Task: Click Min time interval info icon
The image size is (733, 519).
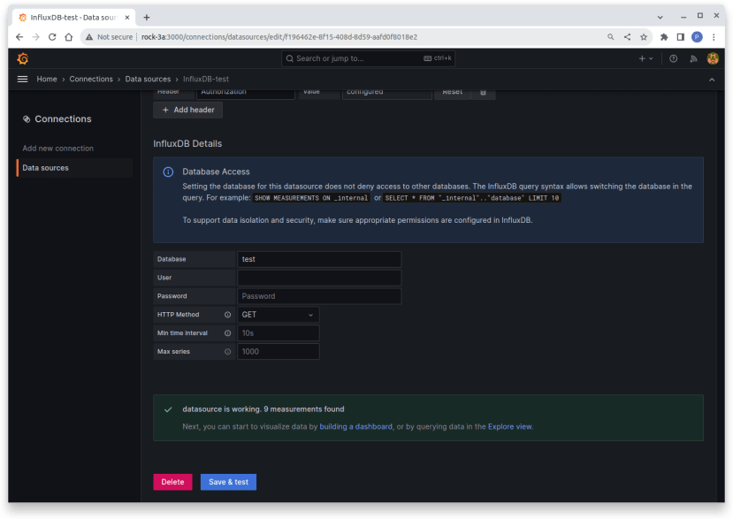Action: coord(227,333)
